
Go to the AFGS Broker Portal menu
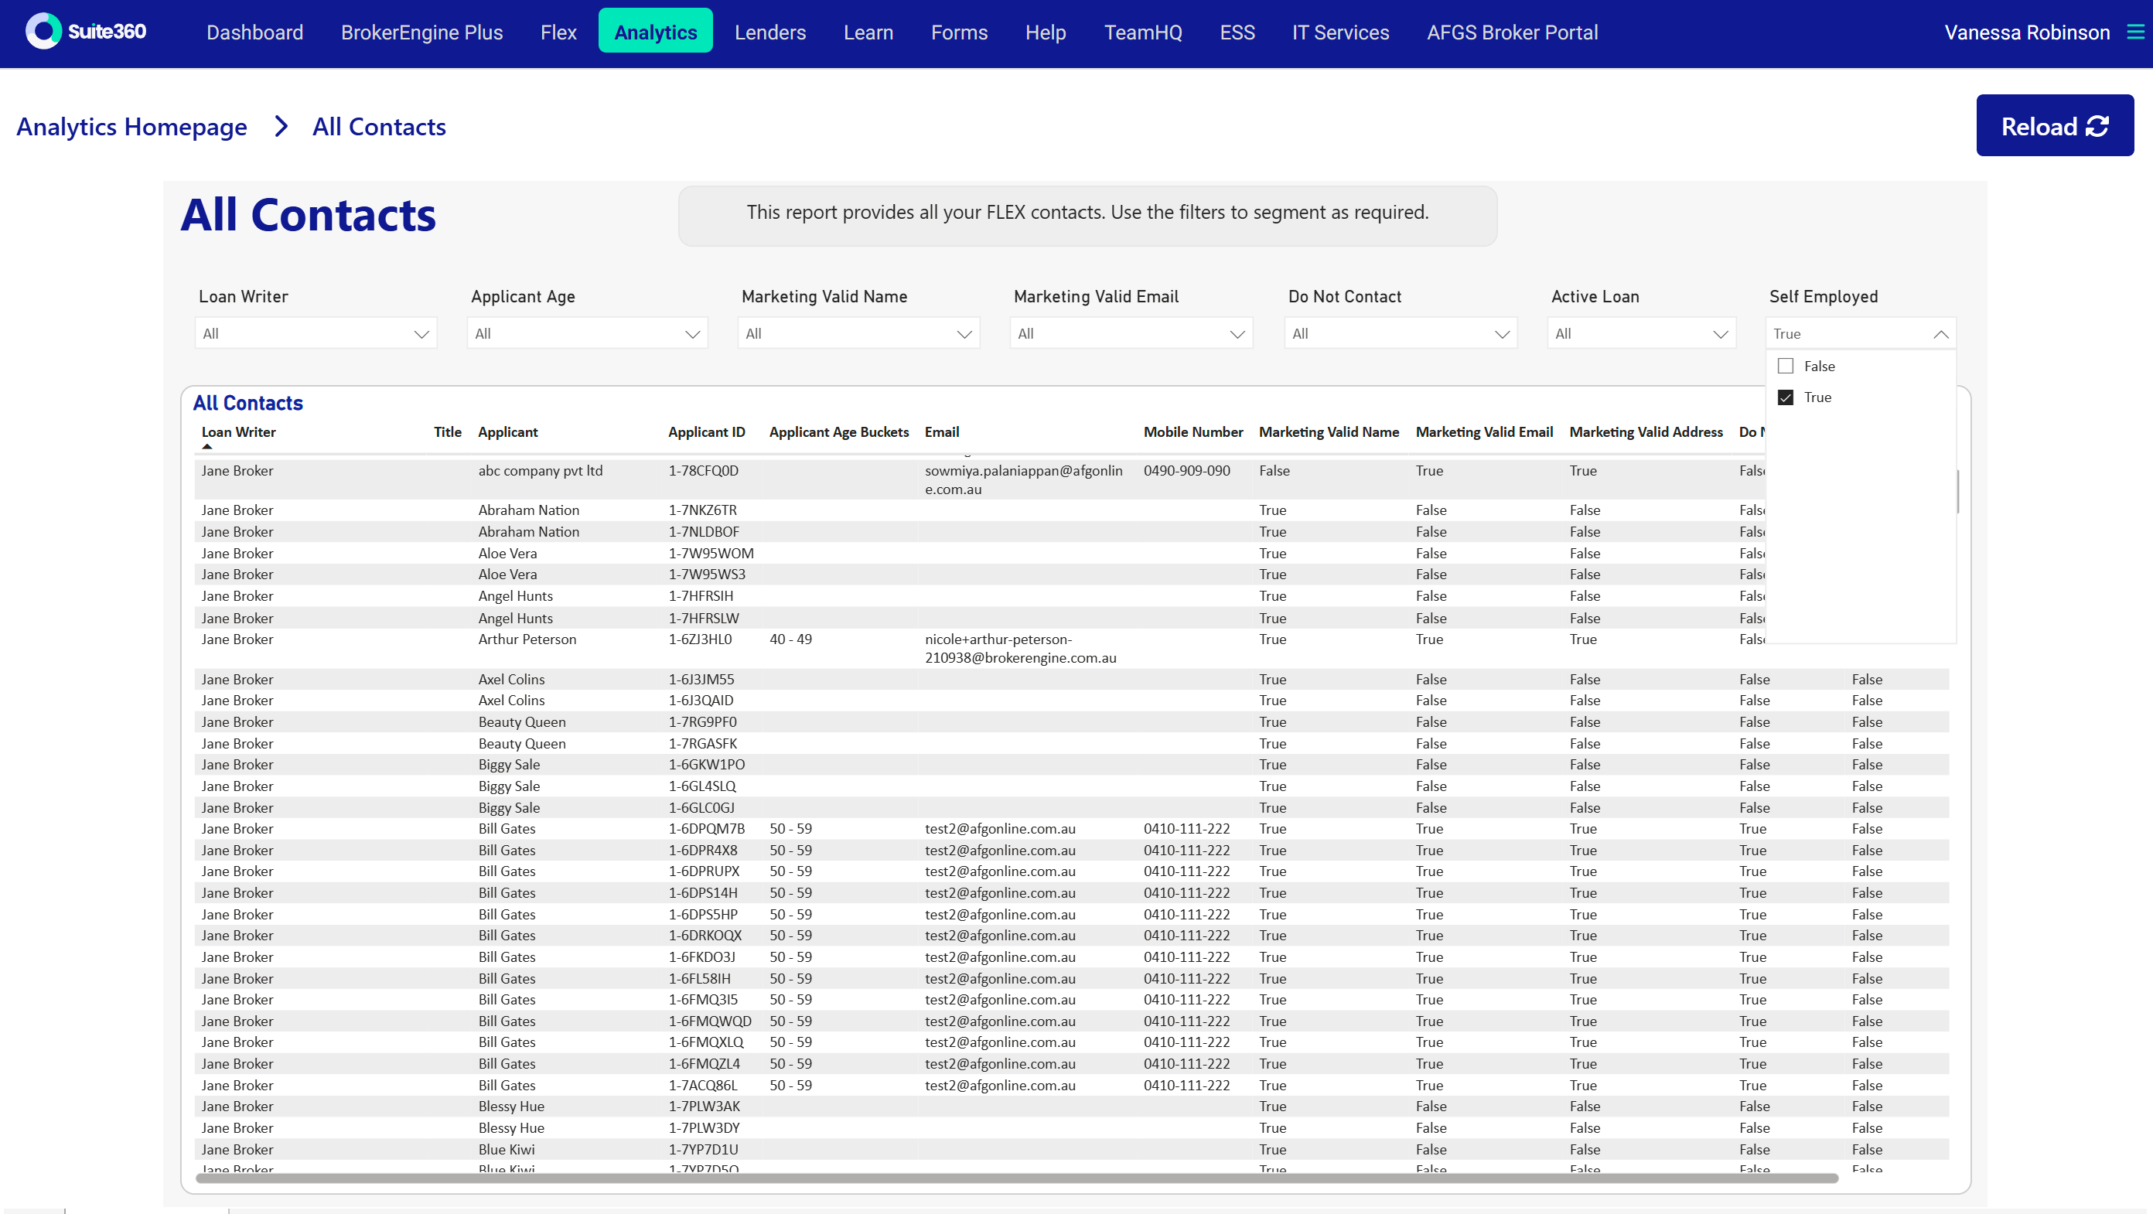point(1512,32)
